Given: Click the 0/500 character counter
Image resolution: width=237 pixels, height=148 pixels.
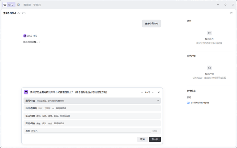Looking at the screenshot, I should (155, 131).
